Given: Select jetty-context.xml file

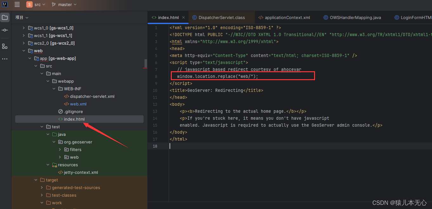Looking at the screenshot, I should coord(81,172).
